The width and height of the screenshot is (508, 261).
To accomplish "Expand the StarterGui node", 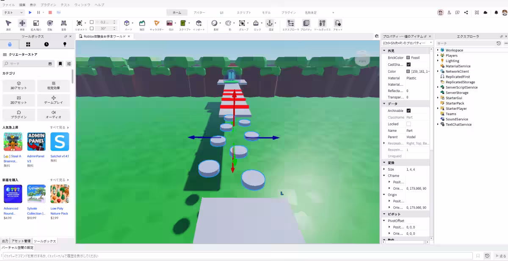I will point(438,98).
